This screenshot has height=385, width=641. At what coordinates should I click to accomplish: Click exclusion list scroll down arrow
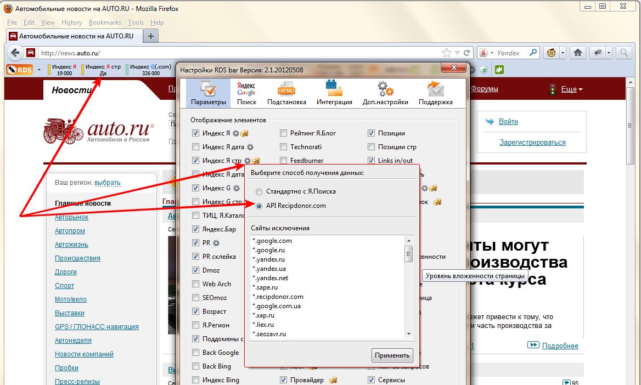click(408, 335)
